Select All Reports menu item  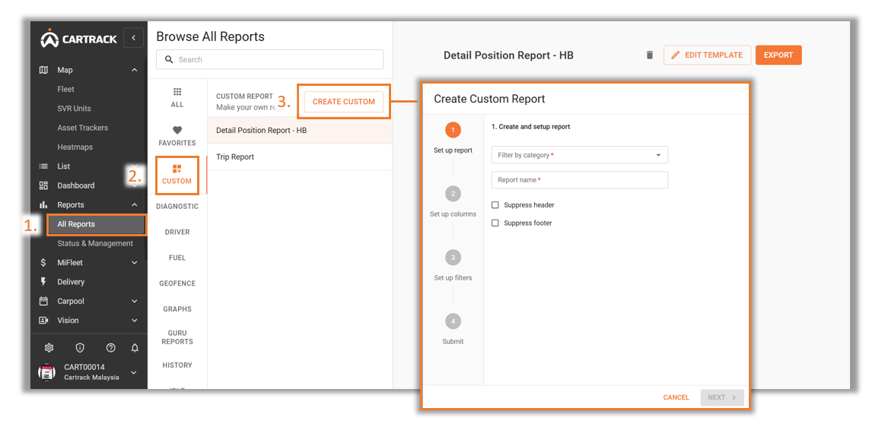pos(97,224)
